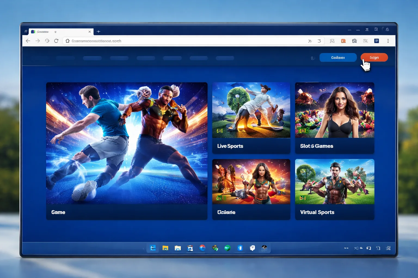Open the green round taskbar icon

[x=228, y=248]
